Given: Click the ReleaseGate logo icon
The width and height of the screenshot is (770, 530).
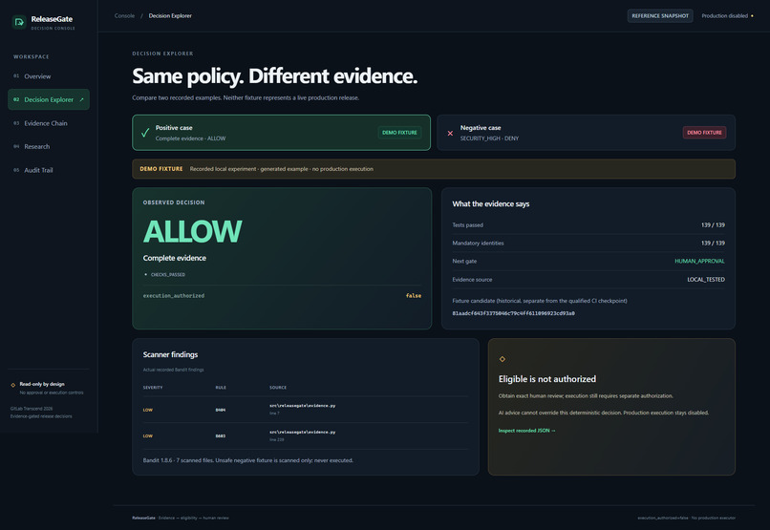Looking at the screenshot, I should [x=19, y=22].
